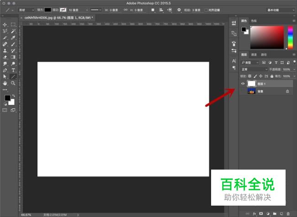
Task: Open the 基本功能 workspace dropdown
Action: [x=281, y=10]
